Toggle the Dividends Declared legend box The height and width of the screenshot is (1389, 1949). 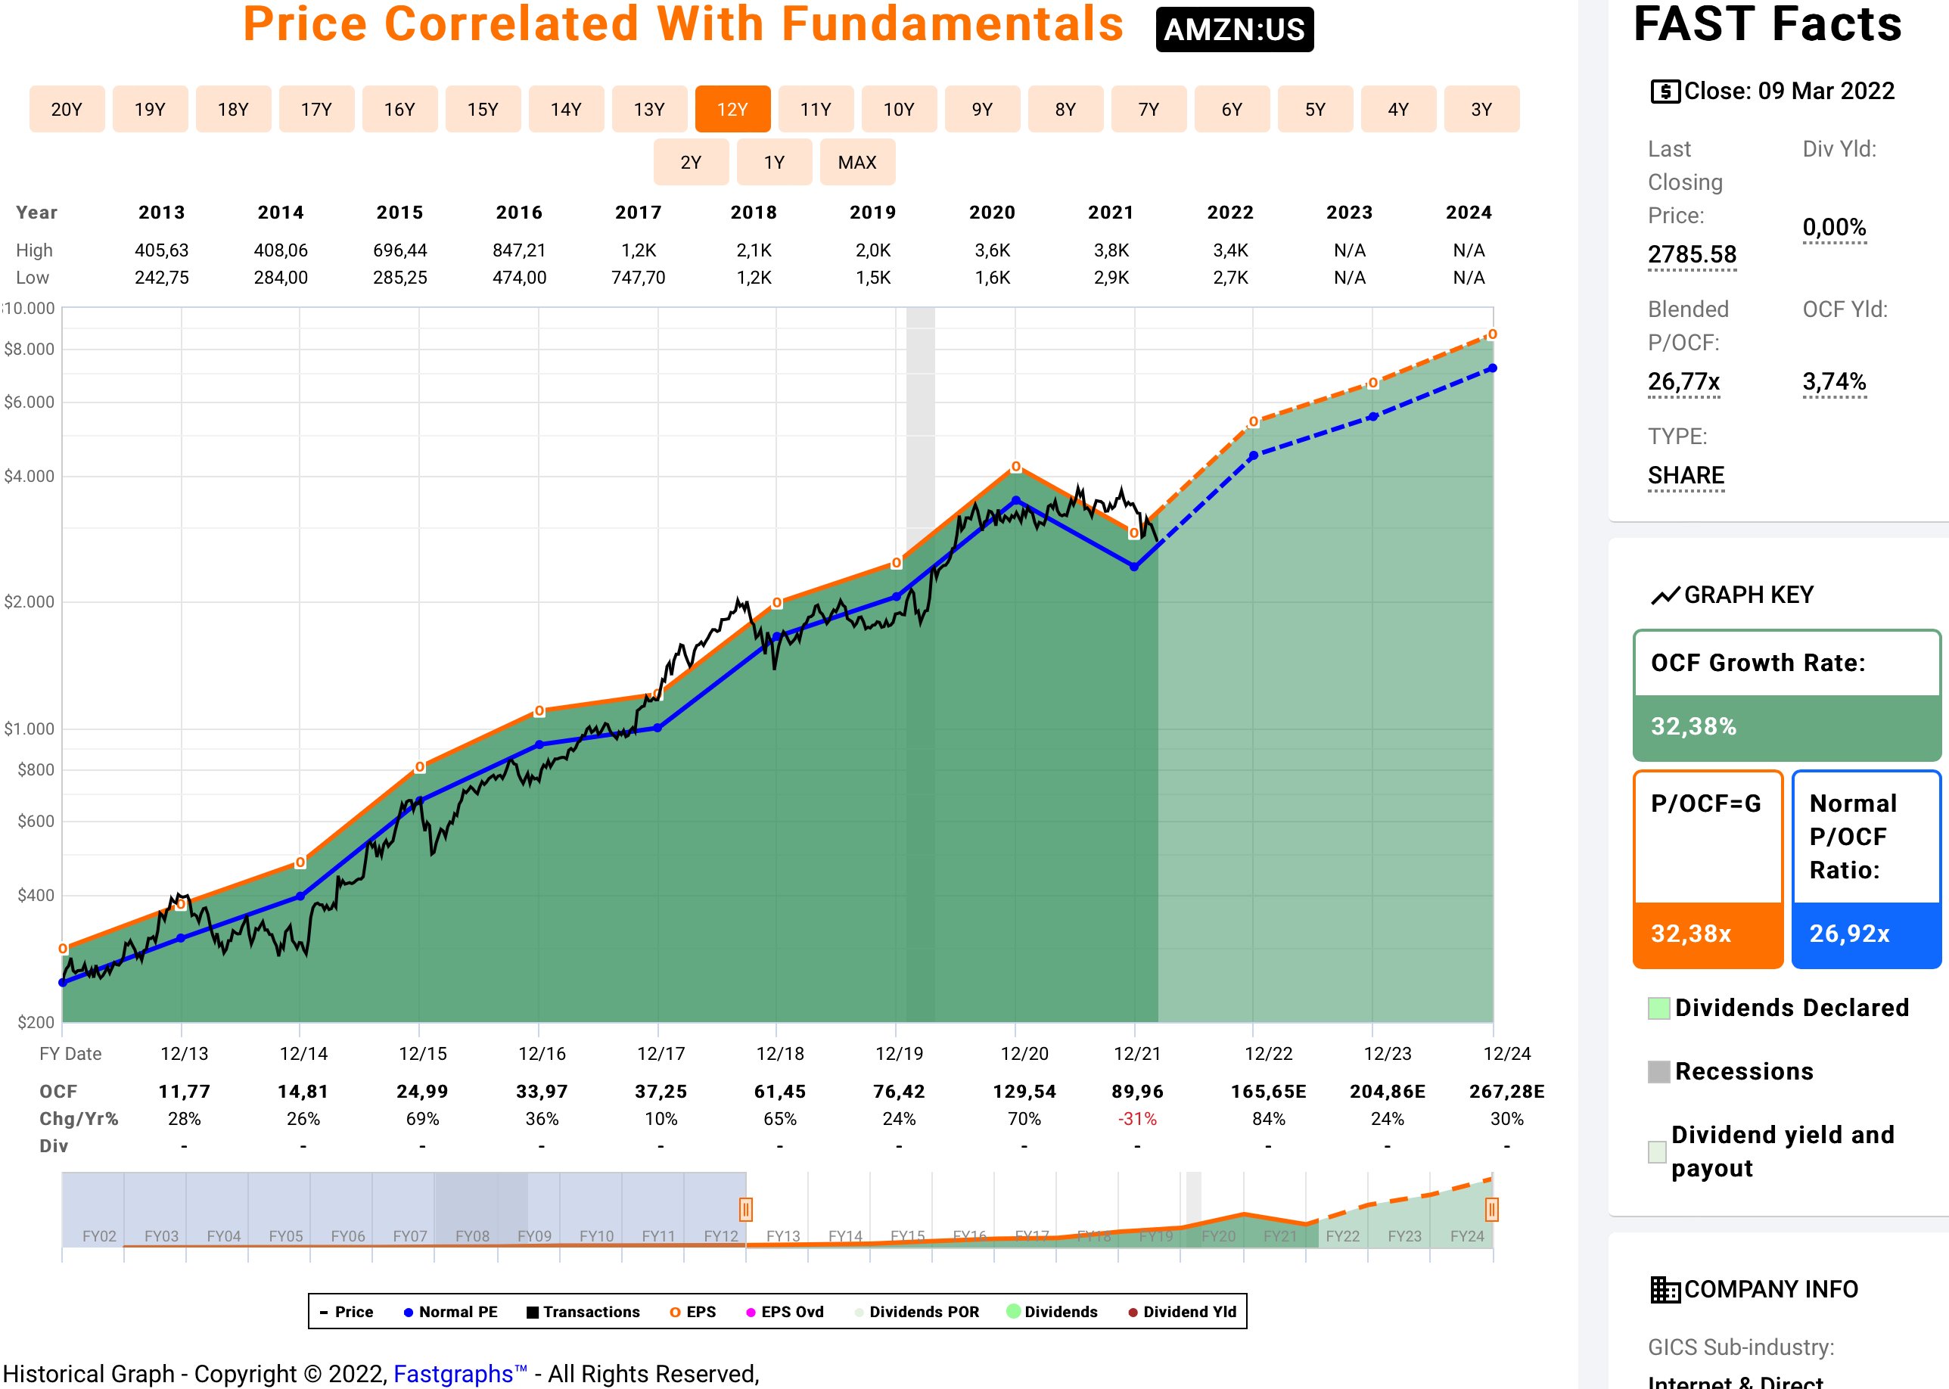tap(1658, 1008)
